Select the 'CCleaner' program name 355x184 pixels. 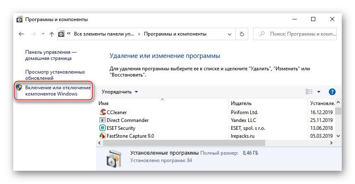pyautogui.click(x=117, y=112)
